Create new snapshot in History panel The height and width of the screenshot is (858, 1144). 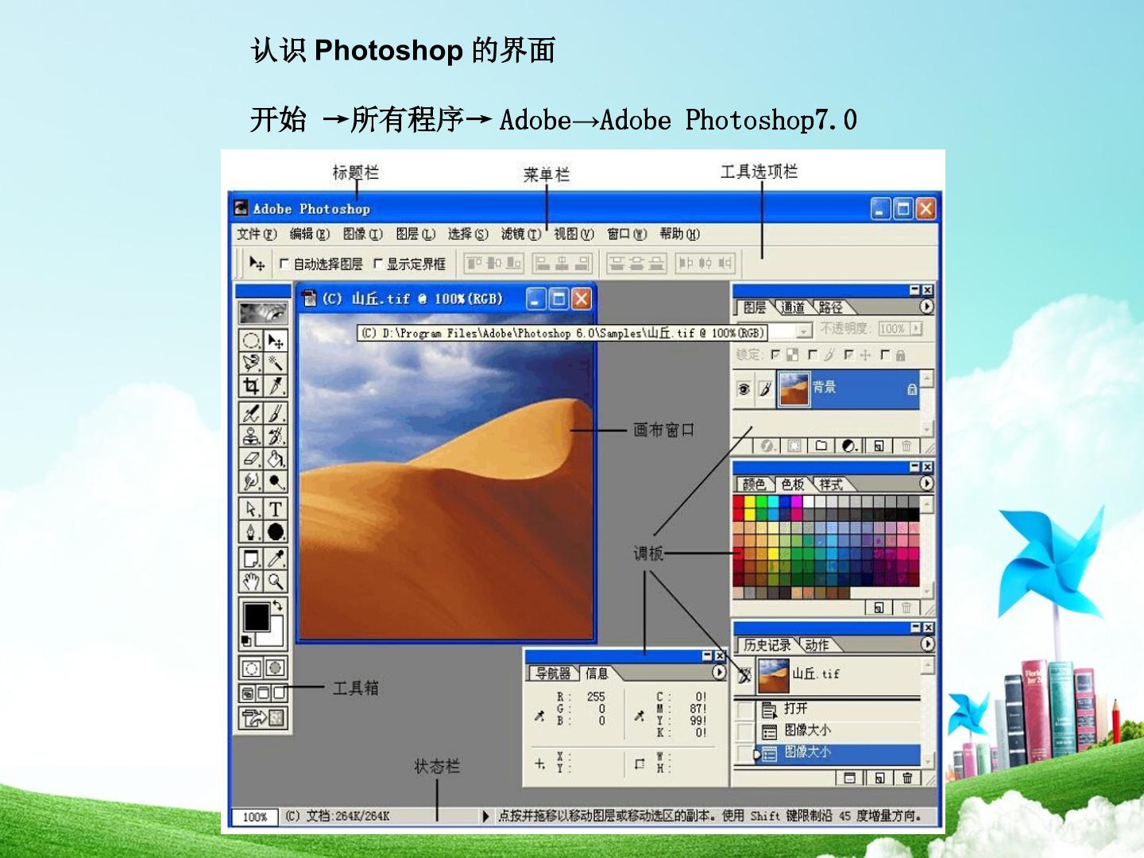pos(879,779)
